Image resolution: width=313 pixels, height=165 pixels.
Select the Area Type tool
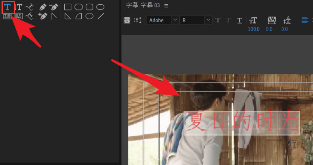pyautogui.click(x=8, y=16)
